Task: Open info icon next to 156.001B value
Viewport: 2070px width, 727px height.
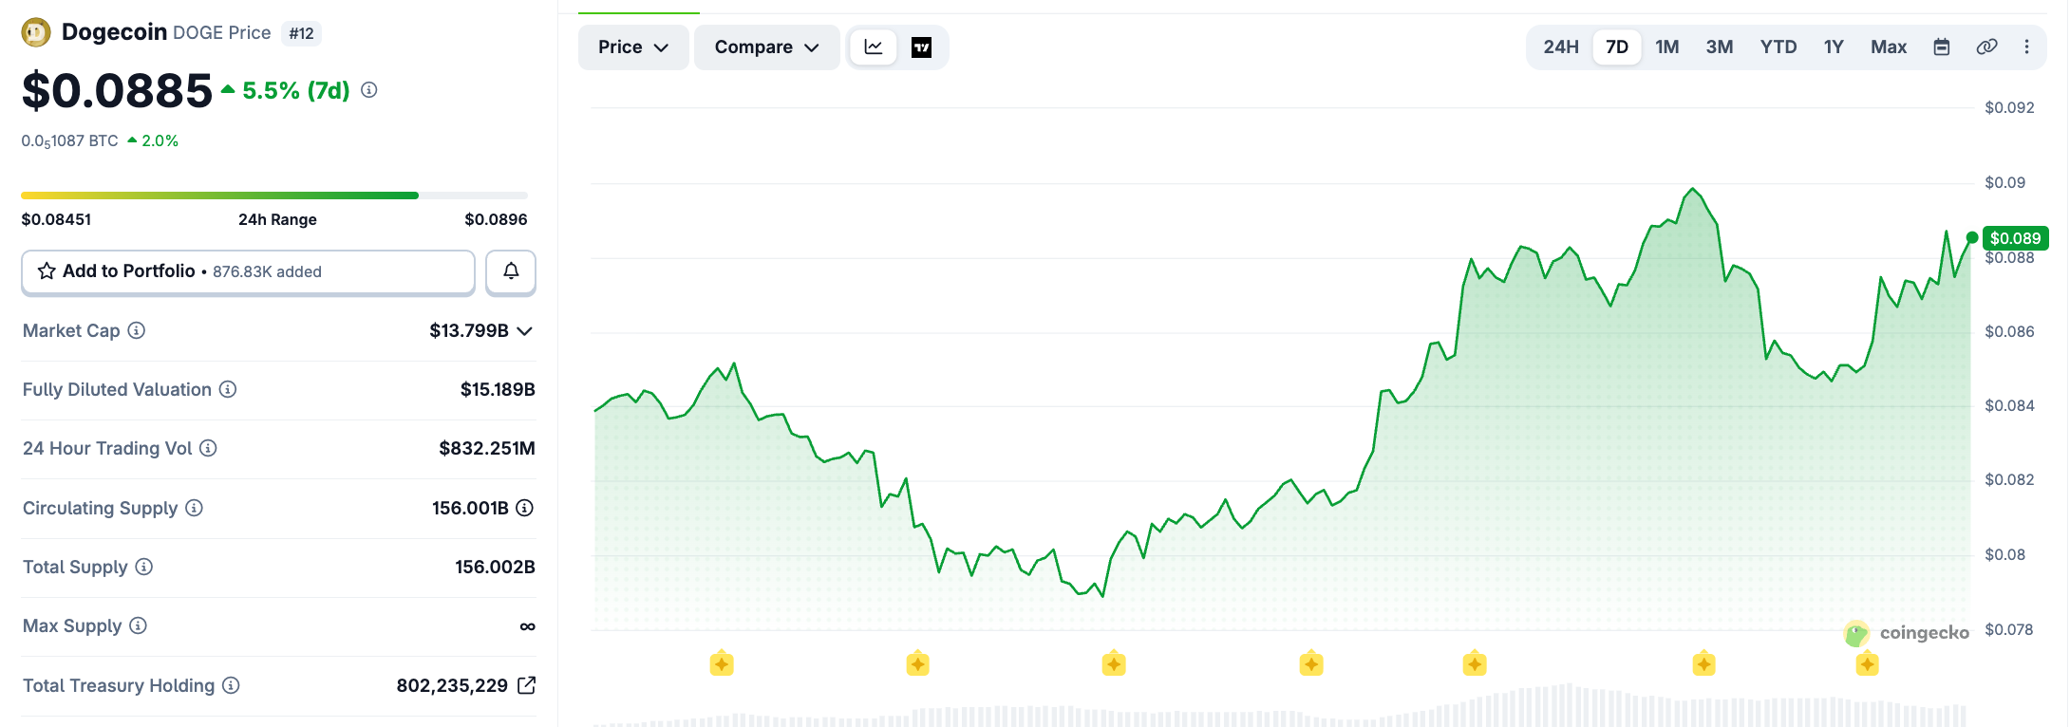Action: click(x=524, y=508)
